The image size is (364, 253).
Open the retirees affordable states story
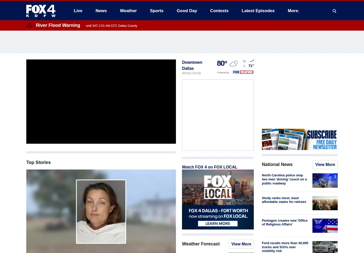click(284, 200)
